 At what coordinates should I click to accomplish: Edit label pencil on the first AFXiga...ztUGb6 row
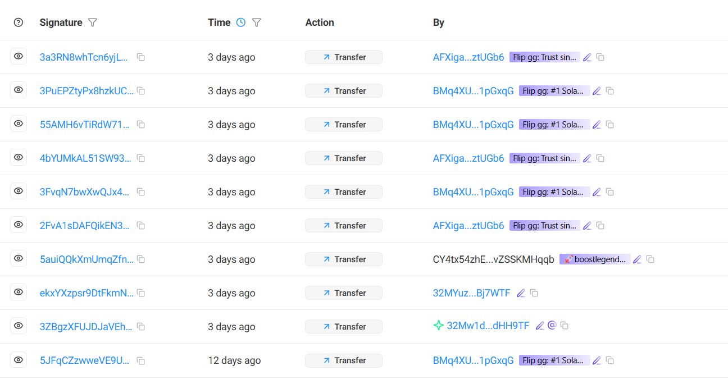[587, 57]
